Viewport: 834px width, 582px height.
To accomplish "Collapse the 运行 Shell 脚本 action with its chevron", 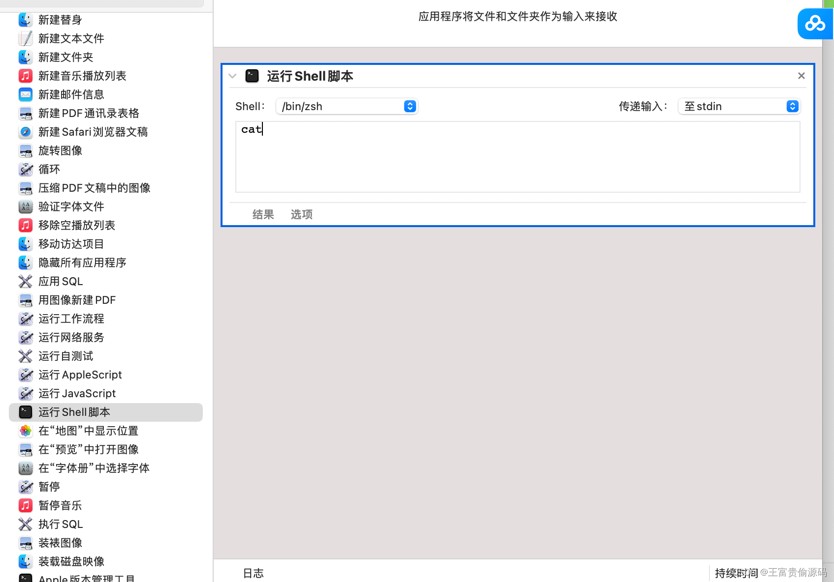I will [x=233, y=76].
